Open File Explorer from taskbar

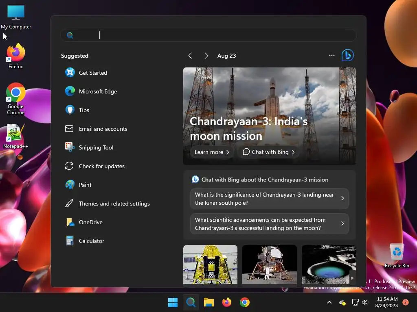click(x=209, y=302)
